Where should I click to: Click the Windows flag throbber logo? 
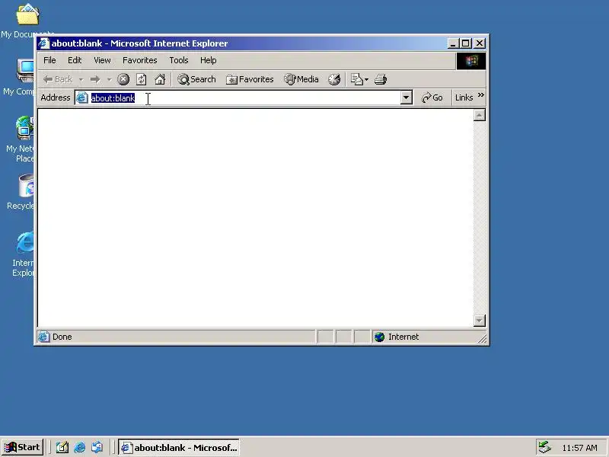470,61
